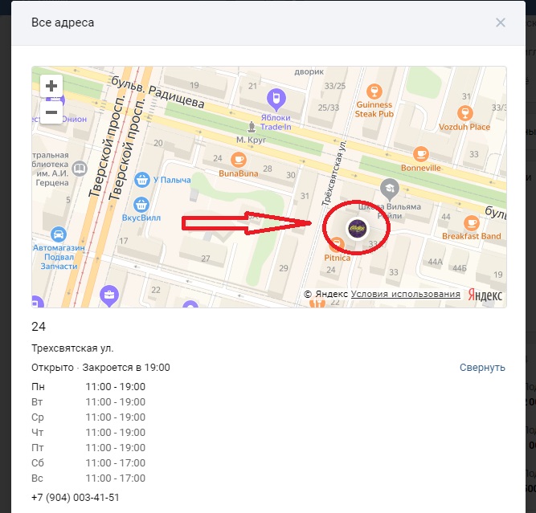
Task: Select the Pitnica restaurant pin
Action: (x=329, y=243)
